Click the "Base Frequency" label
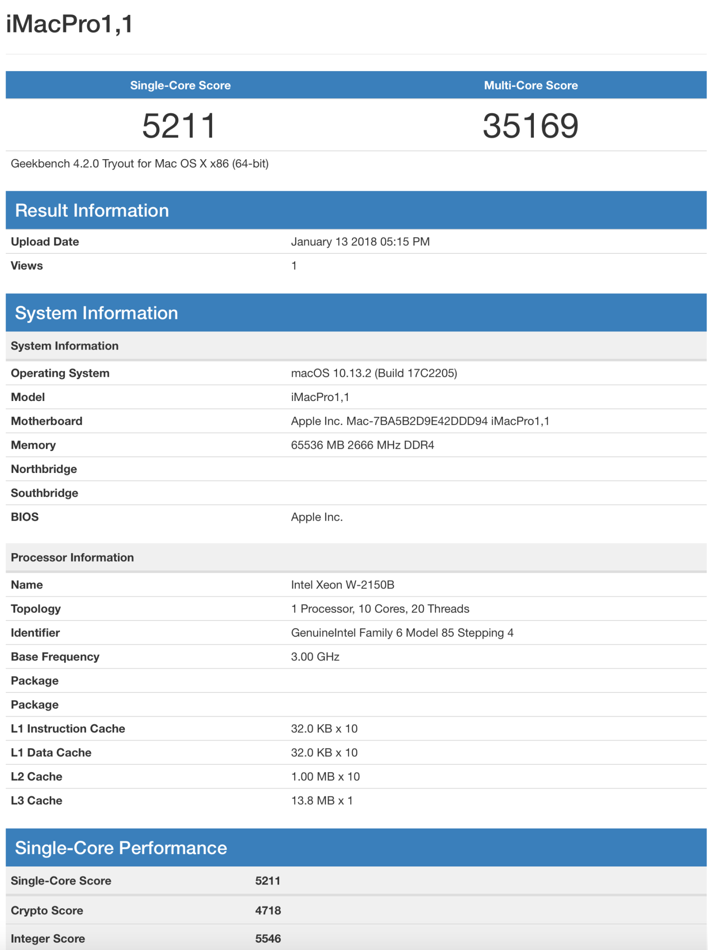The width and height of the screenshot is (708, 950). point(55,657)
